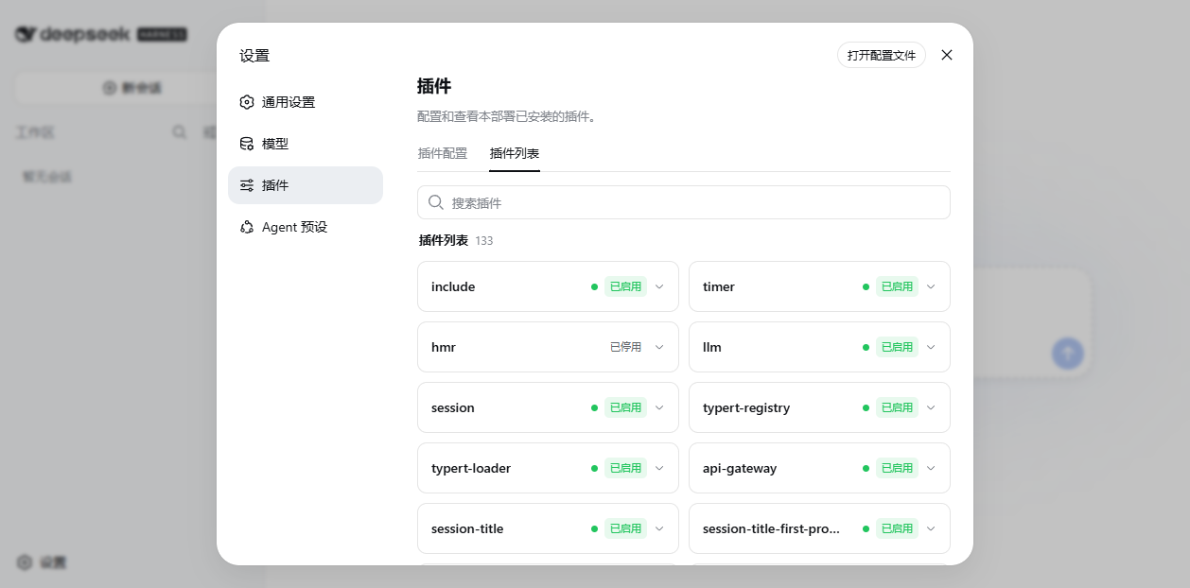Expand the session-title-first-pro... card chevron
Screen dimensions: 1190x588
point(931,528)
